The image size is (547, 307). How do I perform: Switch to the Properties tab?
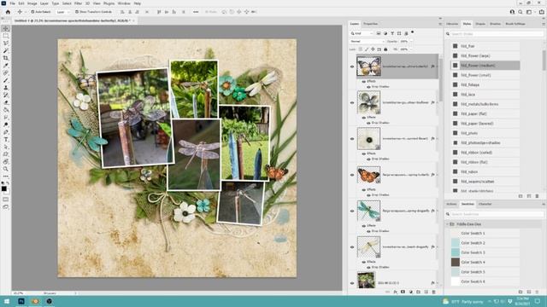point(370,24)
